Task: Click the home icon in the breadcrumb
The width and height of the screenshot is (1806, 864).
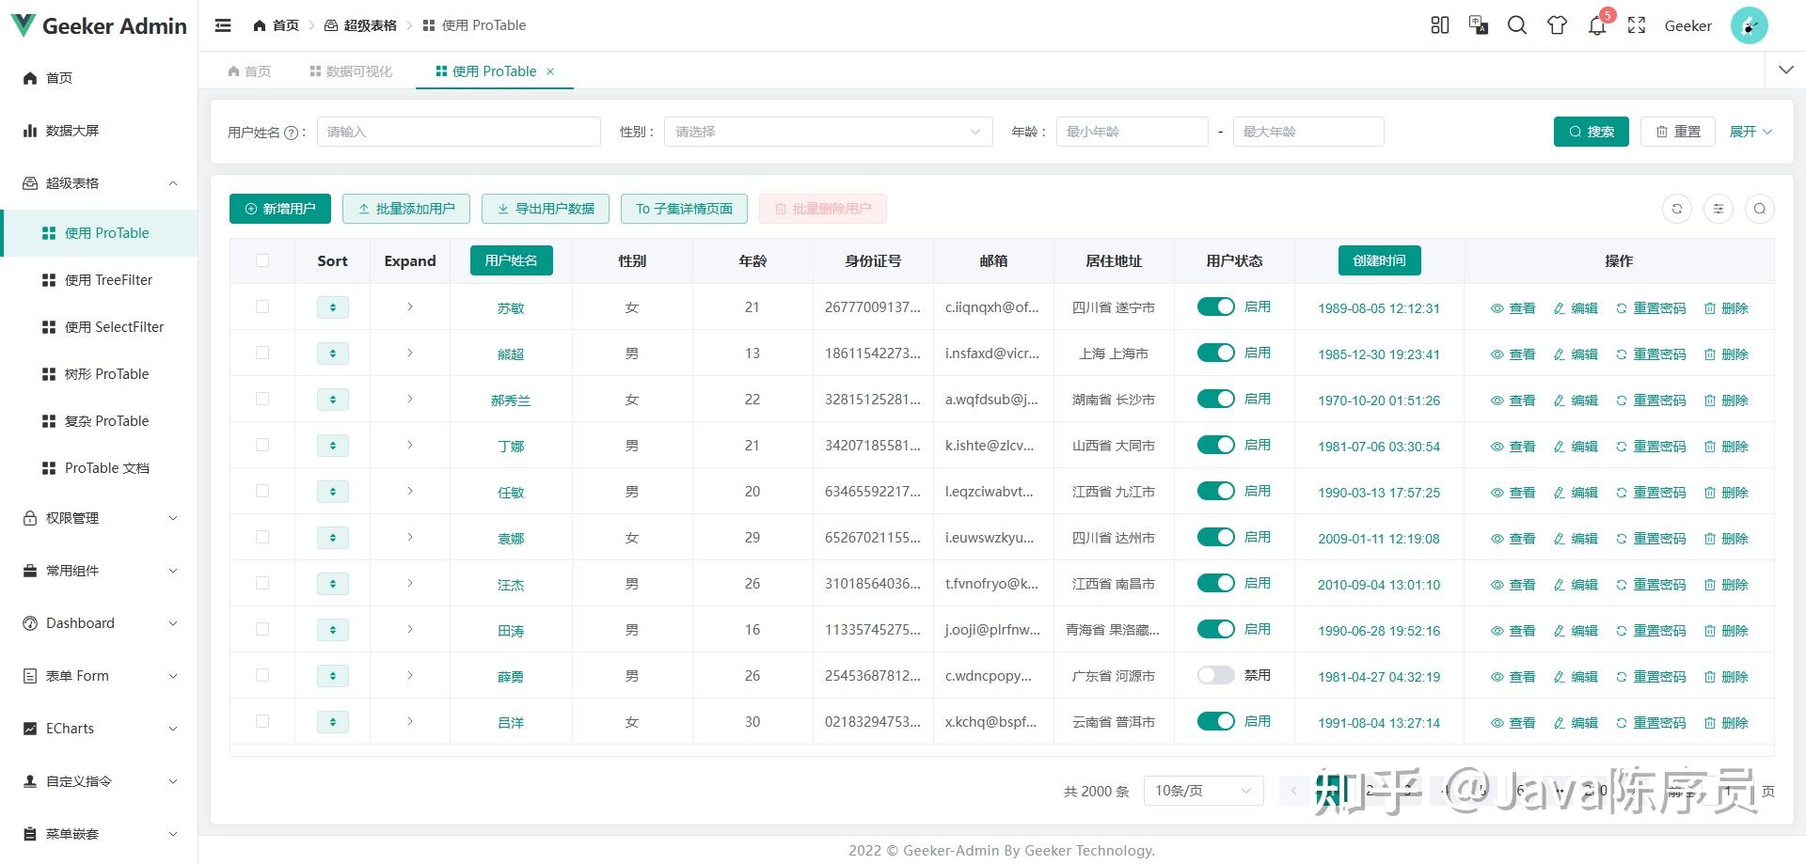Action: 260,25
